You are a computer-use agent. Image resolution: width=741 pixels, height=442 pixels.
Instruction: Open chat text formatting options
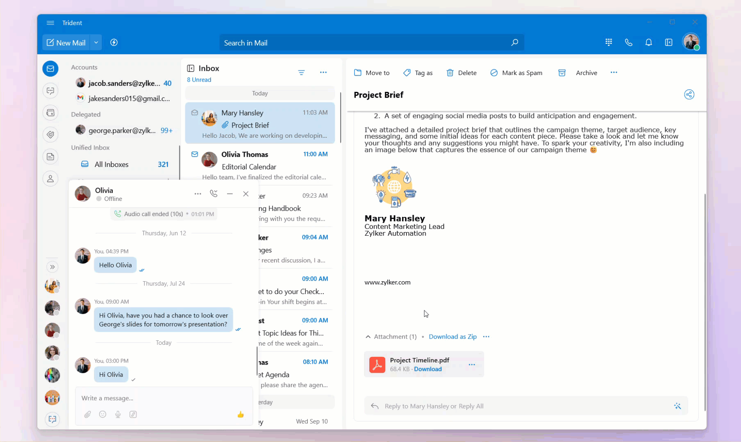click(x=133, y=415)
